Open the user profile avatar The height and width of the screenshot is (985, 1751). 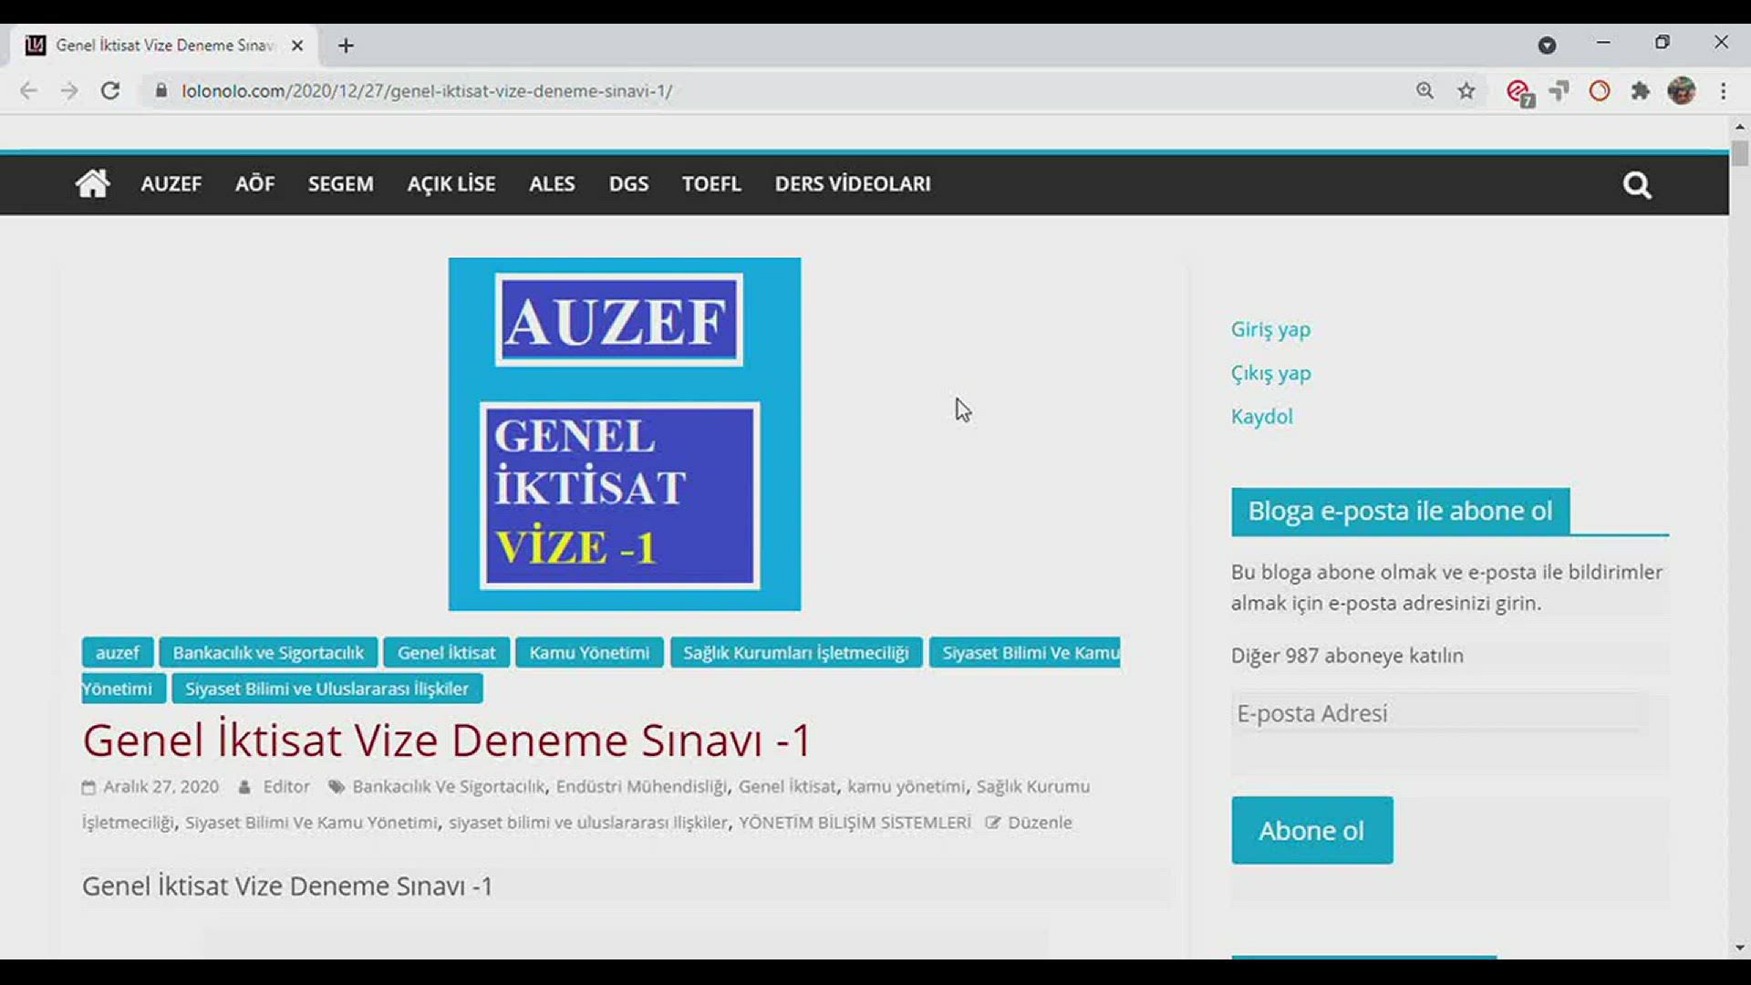(1682, 90)
